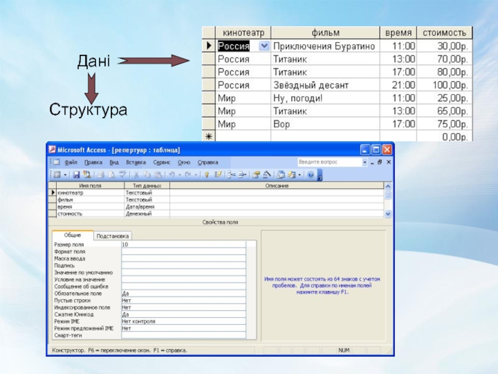
Task: Select the стоимость field name row
Action: click(87, 214)
